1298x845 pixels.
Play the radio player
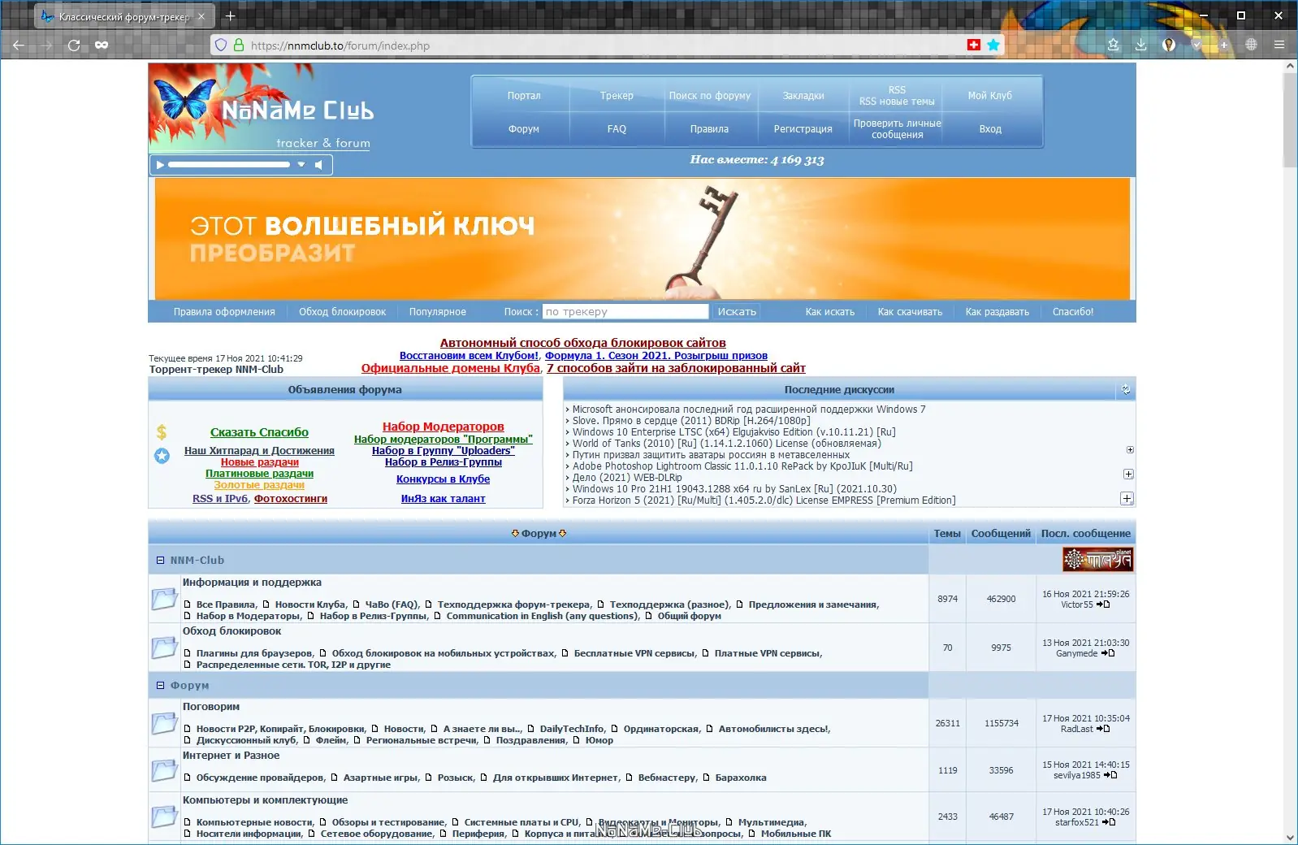point(160,165)
